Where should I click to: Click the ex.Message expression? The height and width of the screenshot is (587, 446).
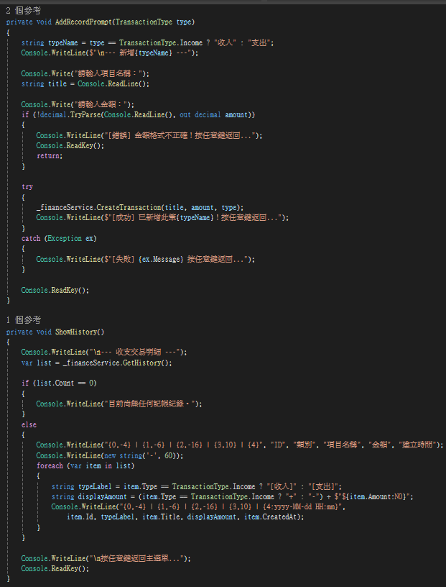click(161, 259)
